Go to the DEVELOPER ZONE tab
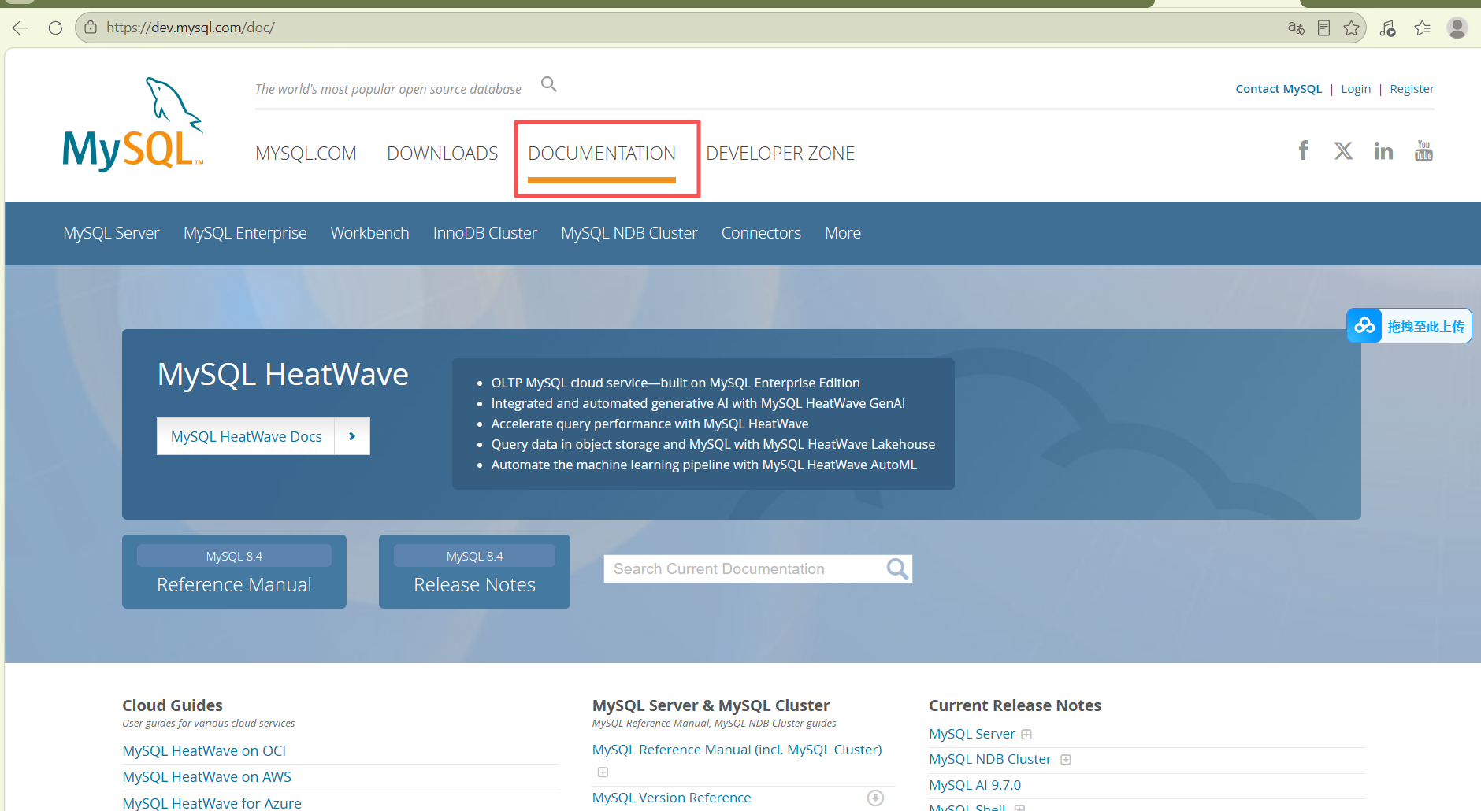 coord(780,154)
